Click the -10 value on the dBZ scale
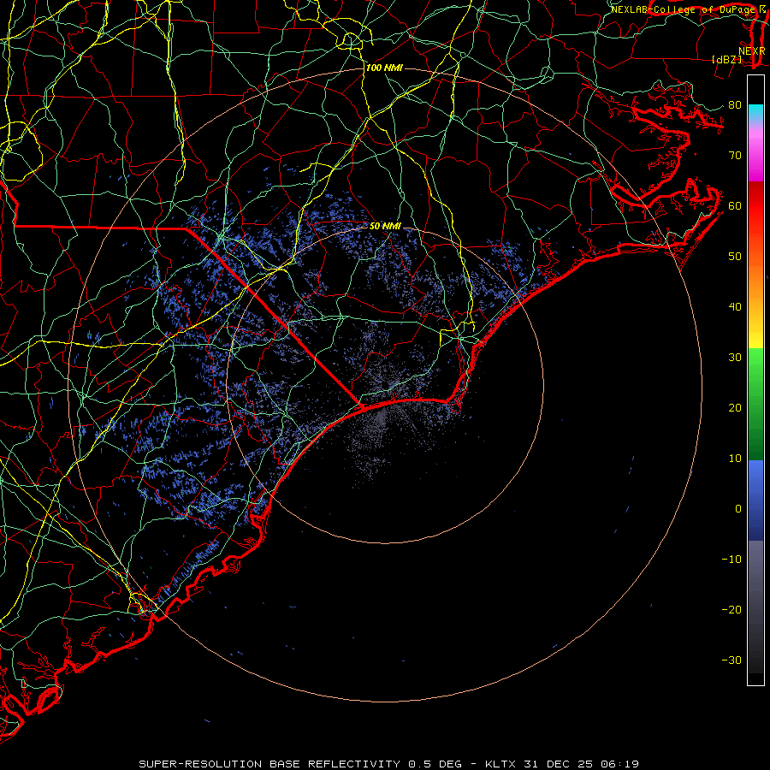The image size is (770, 770). 731,560
